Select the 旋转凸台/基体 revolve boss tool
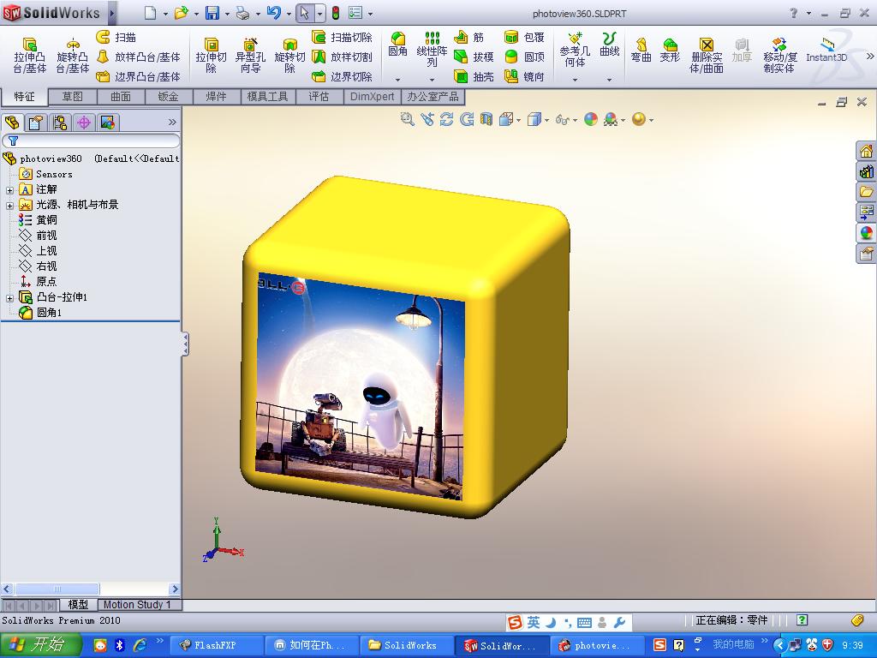This screenshot has height=658, width=877. [72, 55]
